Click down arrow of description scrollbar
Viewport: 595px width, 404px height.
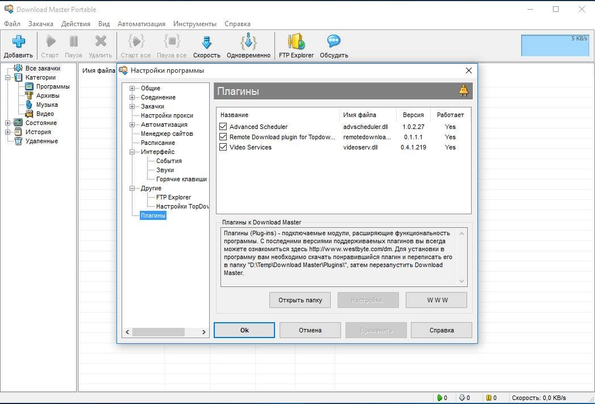[x=462, y=281]
